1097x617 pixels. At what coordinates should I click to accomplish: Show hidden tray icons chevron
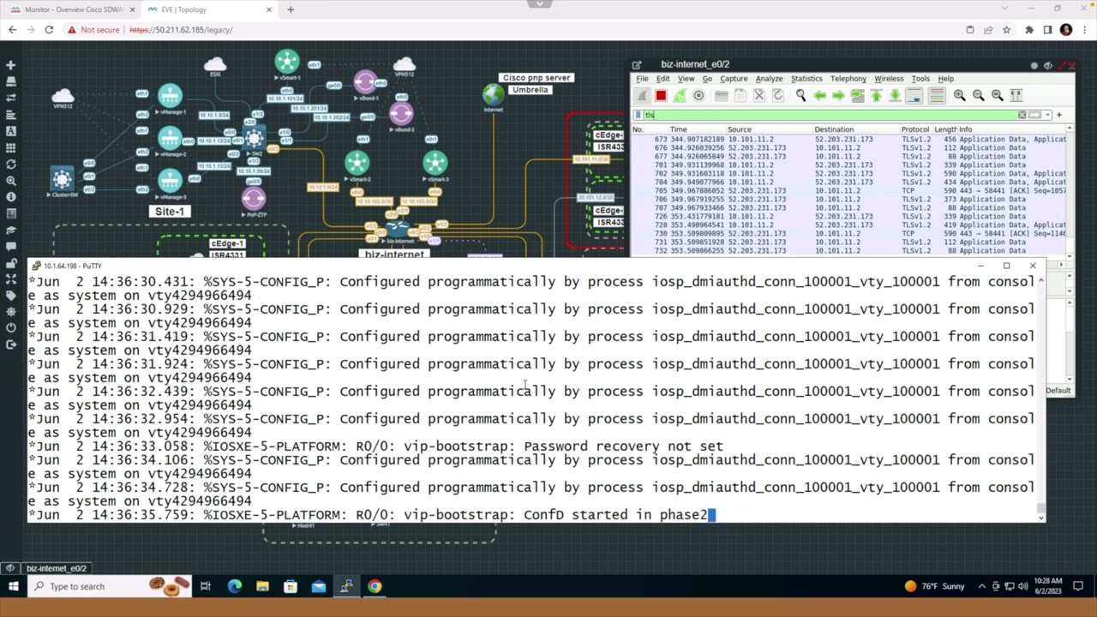click(x=981, y=587)
